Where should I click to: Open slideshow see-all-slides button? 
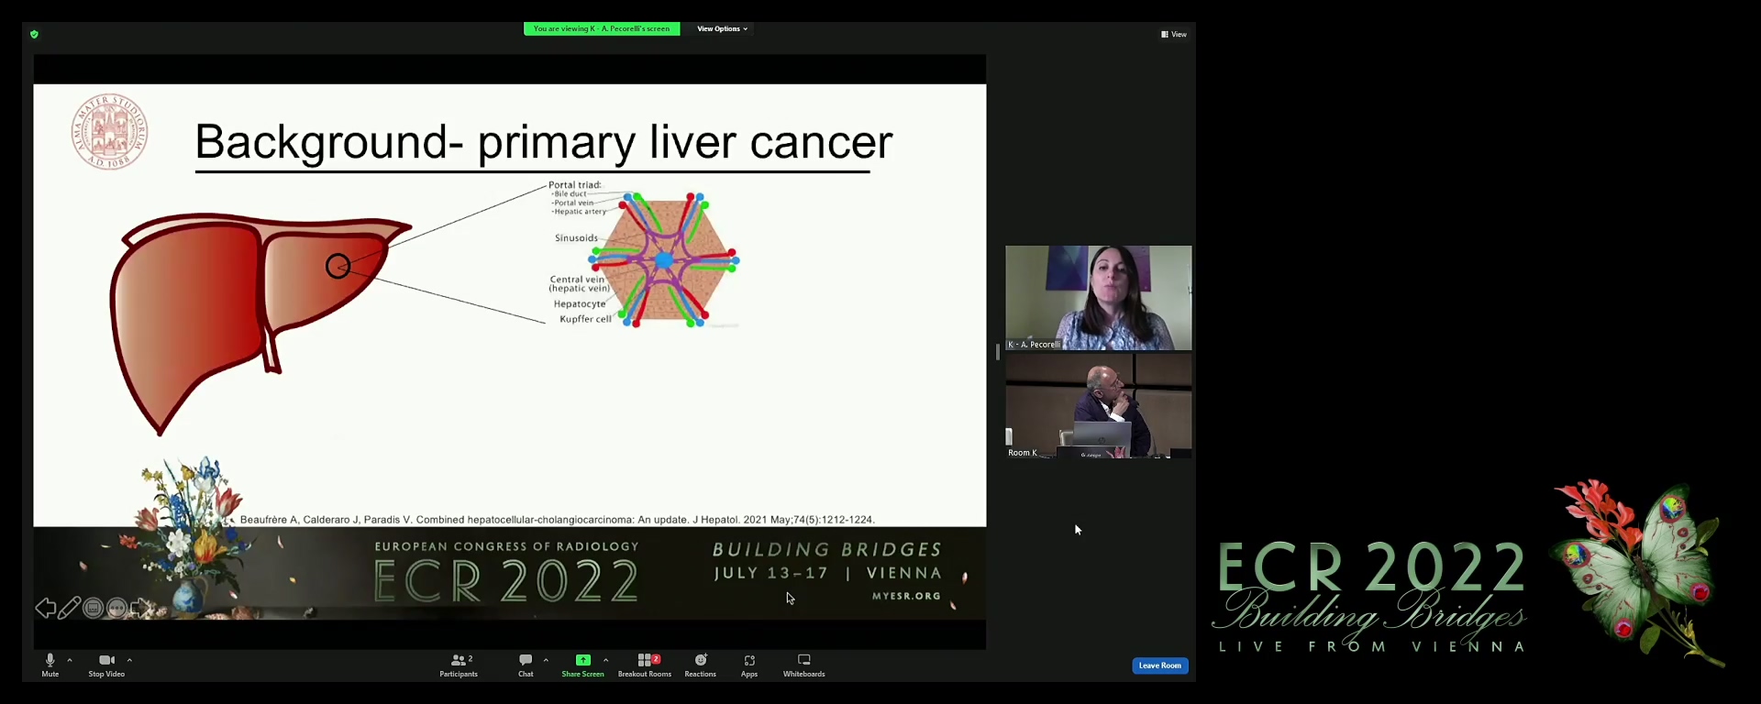point(94,608)
